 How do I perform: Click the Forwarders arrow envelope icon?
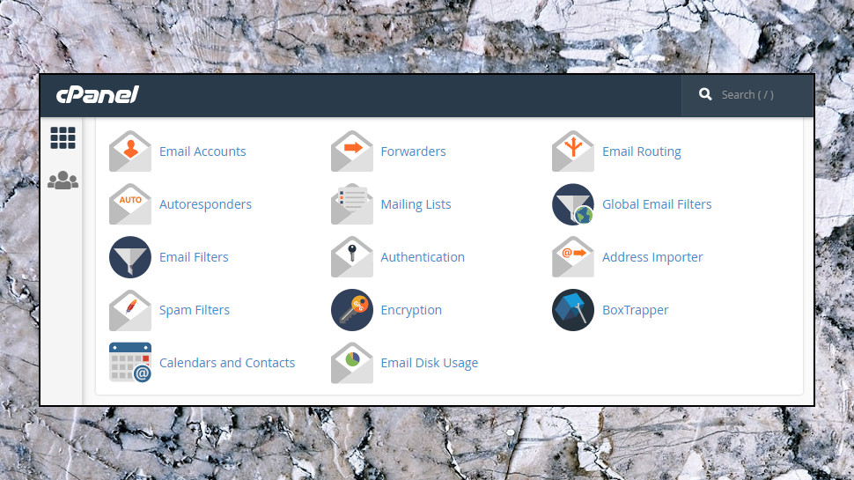pos(352,151)
